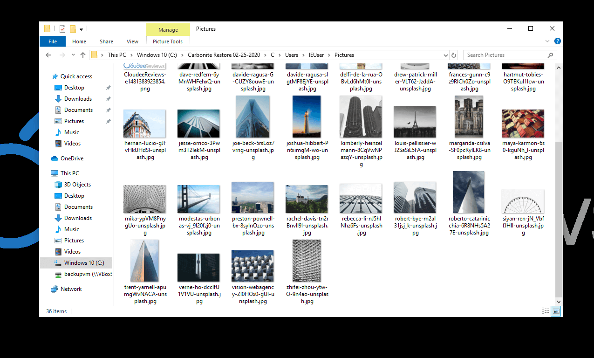The image size is (594, 358).
Task: Click the Back navigation arrow
Action: click(48, 55)
